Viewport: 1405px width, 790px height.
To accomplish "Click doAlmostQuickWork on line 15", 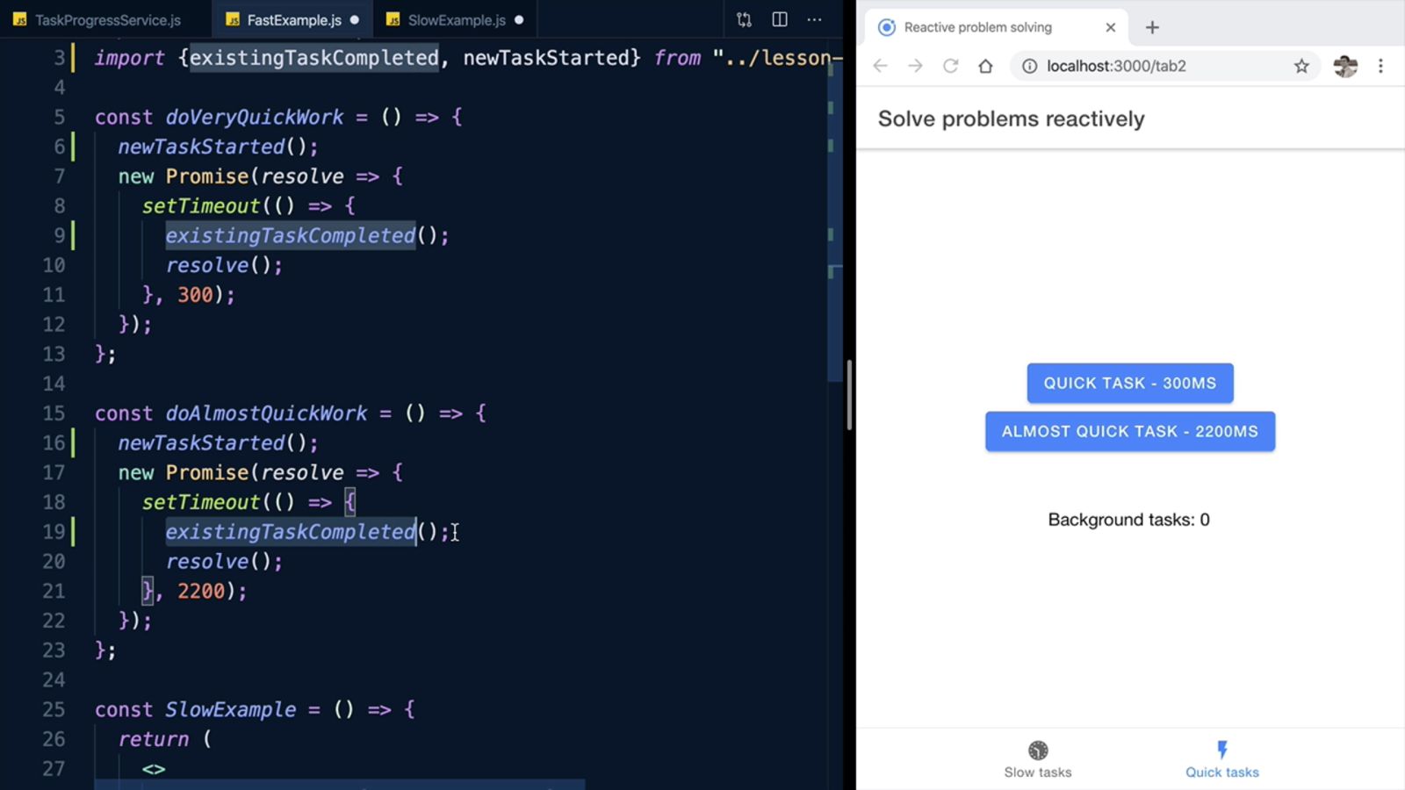I will (266, 413).
